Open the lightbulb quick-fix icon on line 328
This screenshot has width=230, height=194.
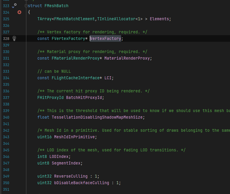pos(14,38)
